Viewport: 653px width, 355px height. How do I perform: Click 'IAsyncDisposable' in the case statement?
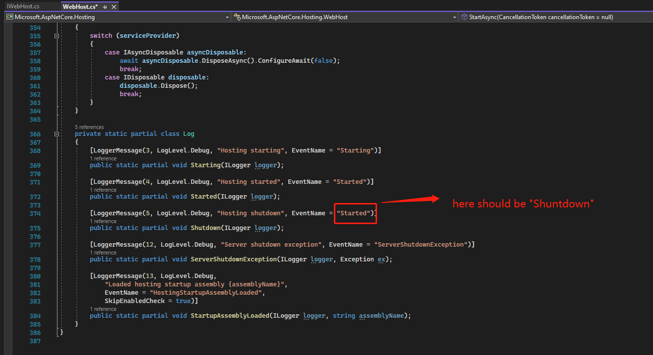click(x=153, y=52)
